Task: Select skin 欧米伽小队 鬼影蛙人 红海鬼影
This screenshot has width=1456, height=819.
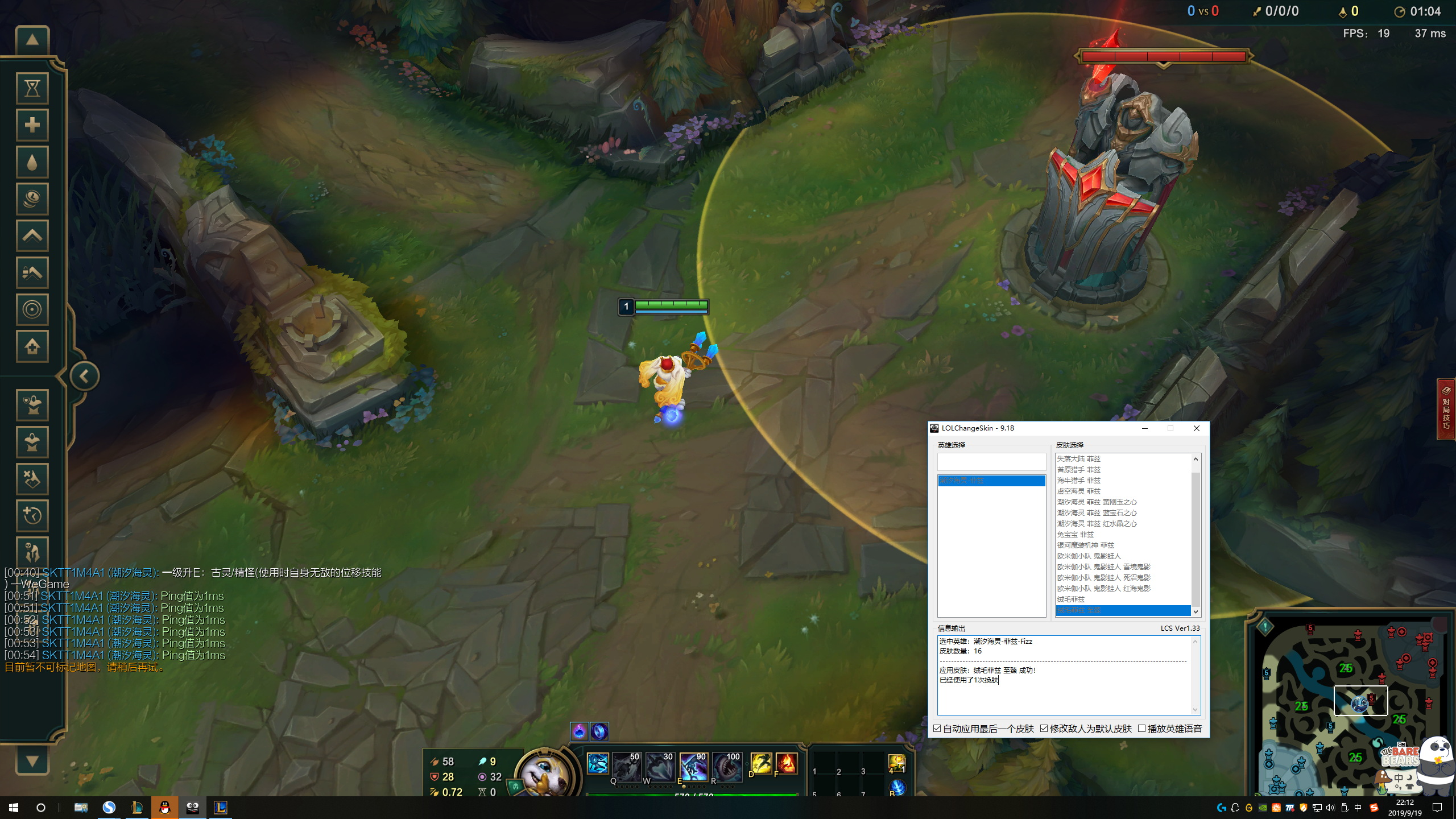Action: coord(1123,588)
